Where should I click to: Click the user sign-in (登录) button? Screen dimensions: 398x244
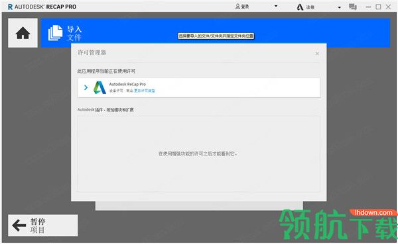pyautogui.click(x=242, y=7)
